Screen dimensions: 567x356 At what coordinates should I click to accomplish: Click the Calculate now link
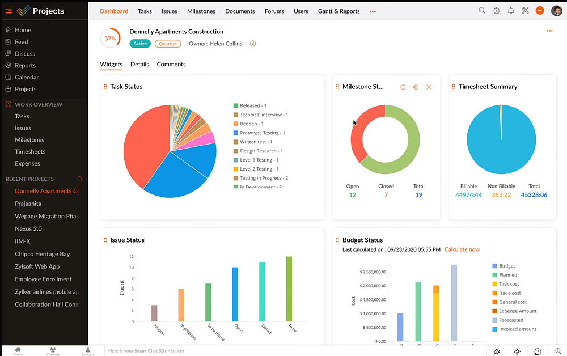pyautogui.click(x=462, y=249)
